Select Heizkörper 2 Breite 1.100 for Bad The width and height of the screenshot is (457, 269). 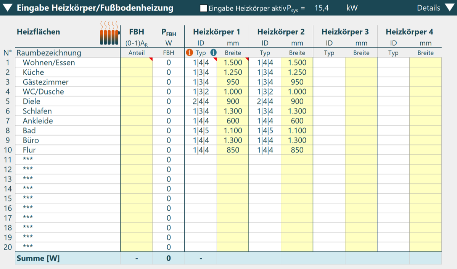tap(297, 130)
